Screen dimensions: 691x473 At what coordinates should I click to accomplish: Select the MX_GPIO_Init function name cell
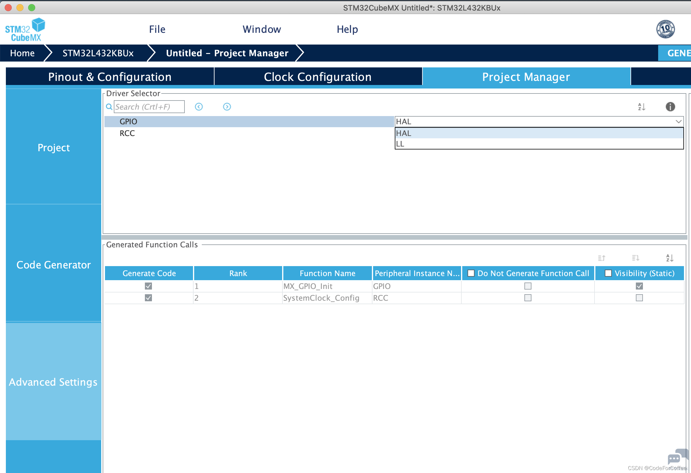pyautogui.click(x=327, y=286)
